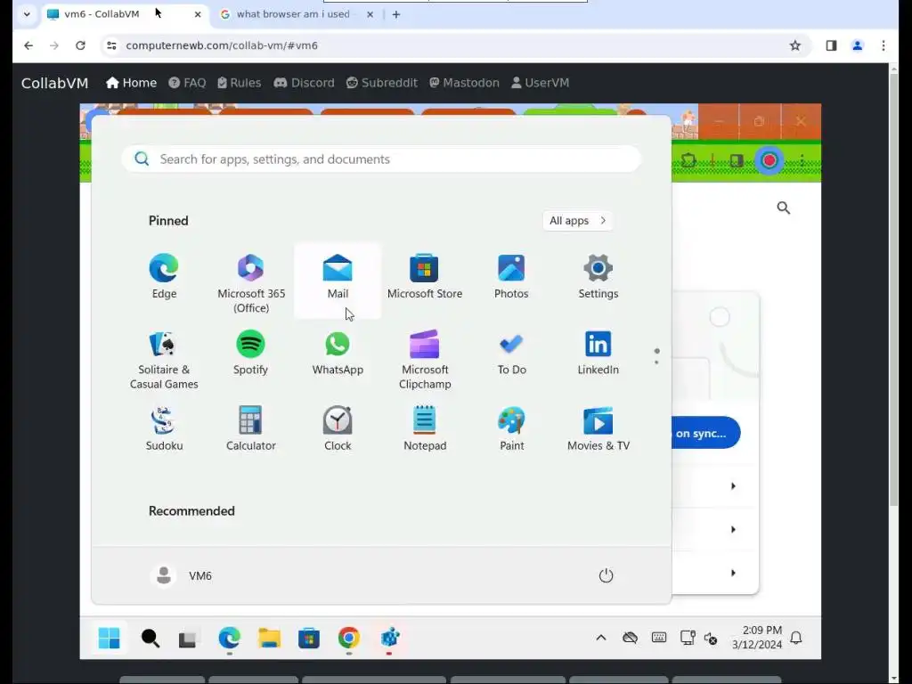Image resolution: width=912 pixels, height=684 pixels.
Task: Show all apps list
Action: tap(577, 221)
